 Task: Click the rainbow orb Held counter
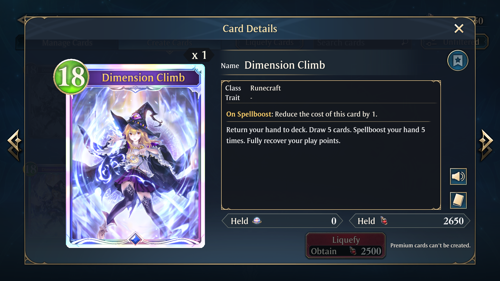coord(282,221)
